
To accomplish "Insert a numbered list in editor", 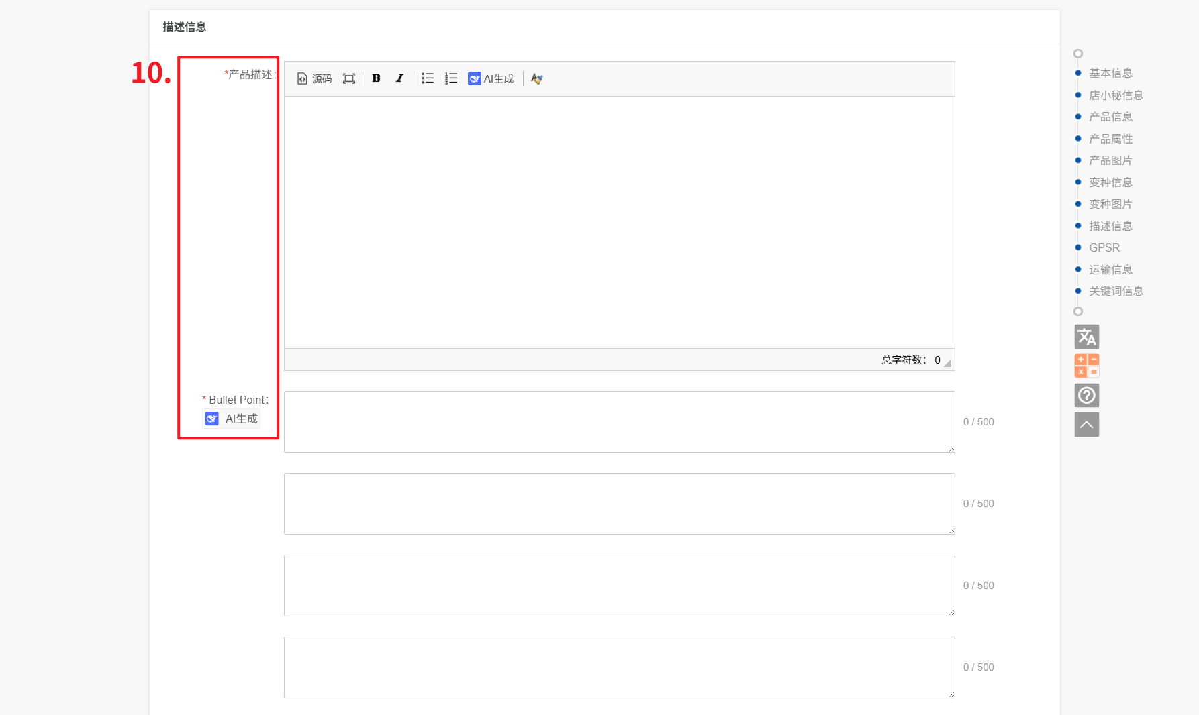I will [451, 78].
